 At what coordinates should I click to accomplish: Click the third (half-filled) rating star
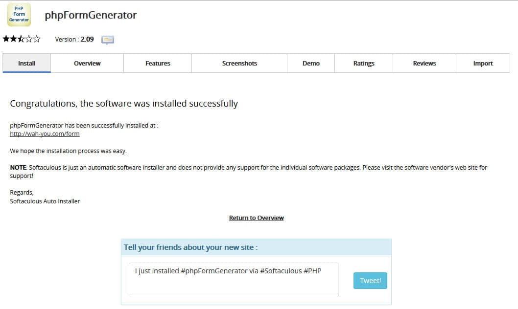point(21,39)
